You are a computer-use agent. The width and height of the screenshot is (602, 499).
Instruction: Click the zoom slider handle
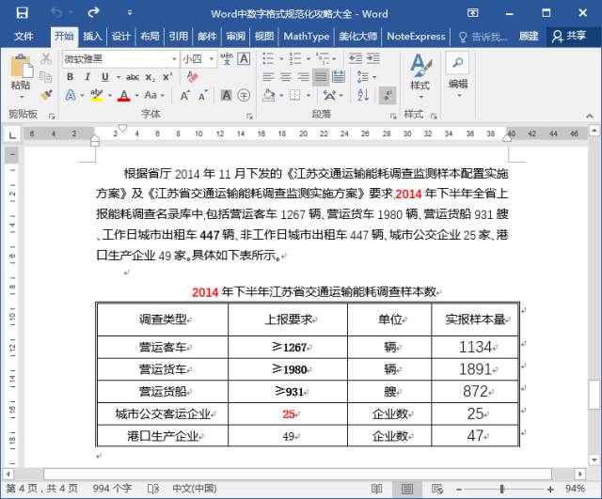pyautogui.click(x=501, y=489)
